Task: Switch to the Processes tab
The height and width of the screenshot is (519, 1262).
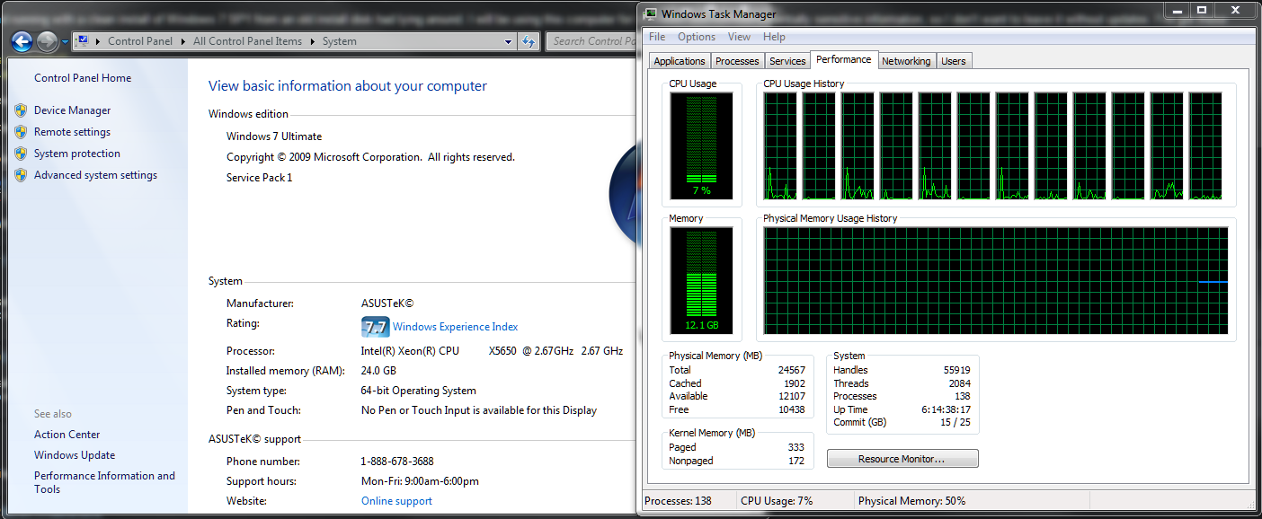Action: coord(737,61)
